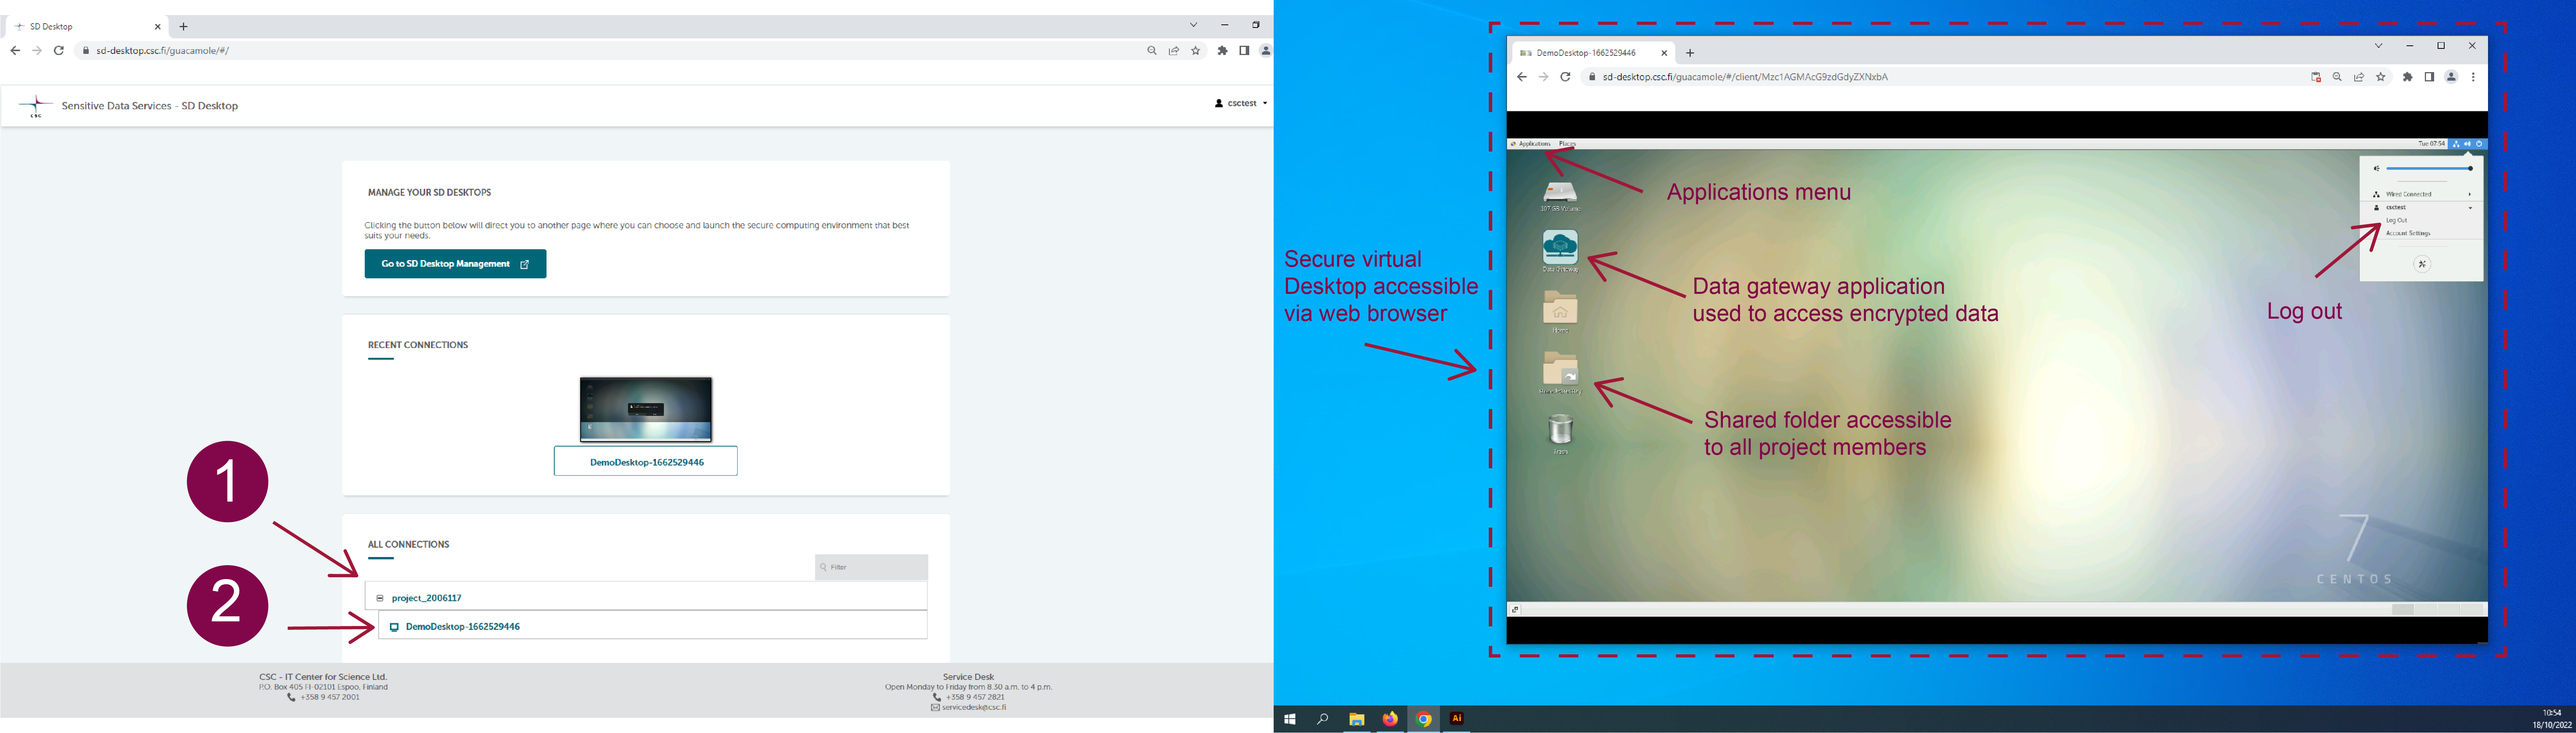Open Extensions puzzle icon in SD Desktop window
2576x733 pixels.
coord(1222,51)
